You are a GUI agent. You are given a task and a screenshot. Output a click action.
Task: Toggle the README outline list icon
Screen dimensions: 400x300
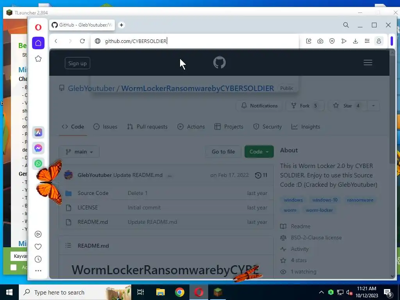pos(68,246)
